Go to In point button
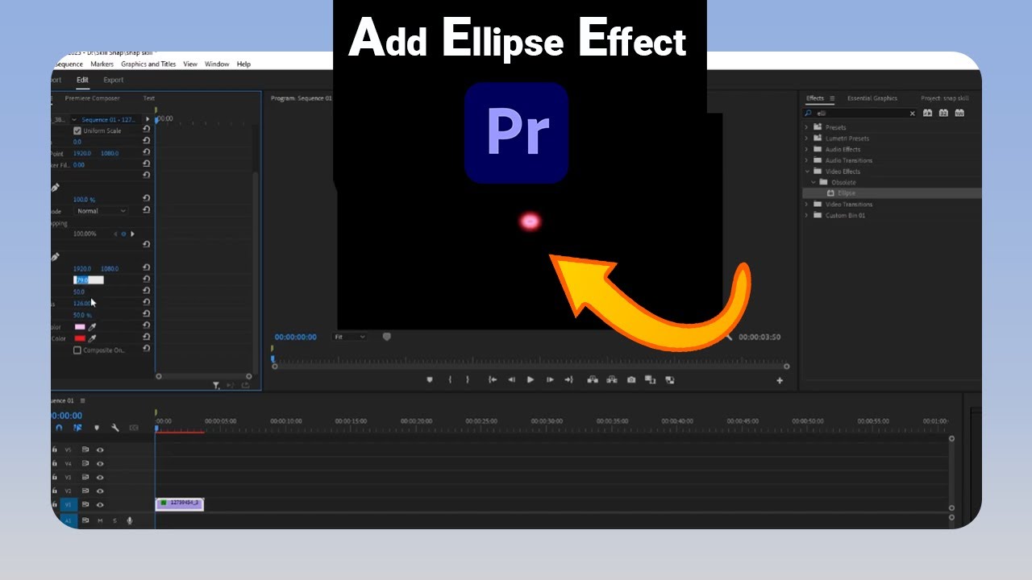The image size is (1032, 580). 492,379
